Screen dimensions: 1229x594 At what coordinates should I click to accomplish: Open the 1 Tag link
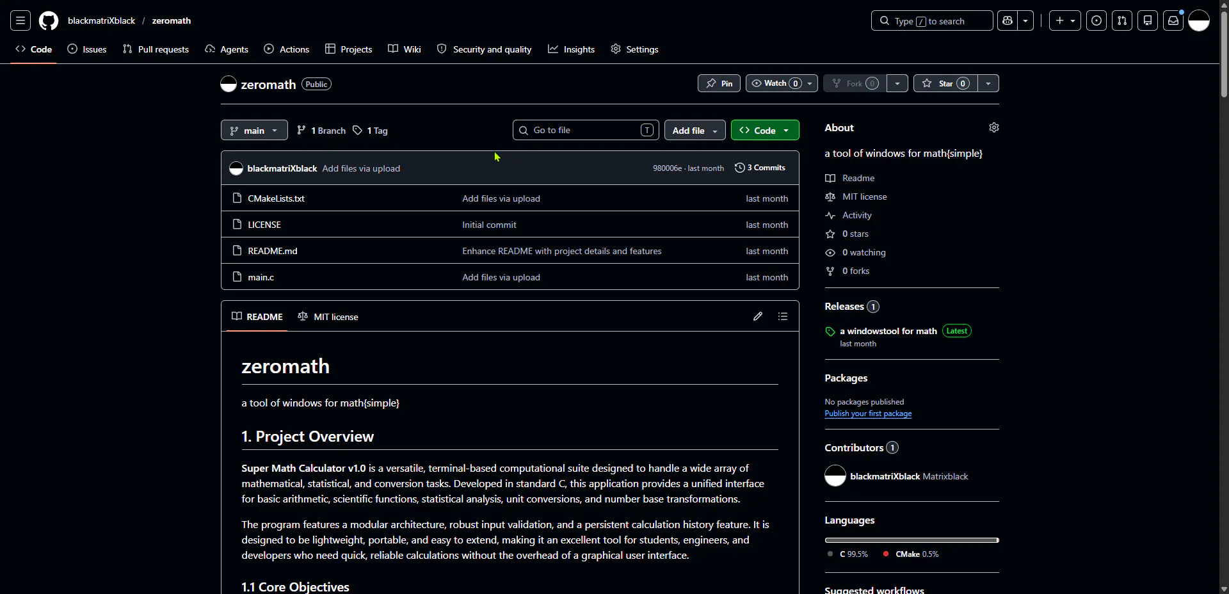(x=371, y=131)
